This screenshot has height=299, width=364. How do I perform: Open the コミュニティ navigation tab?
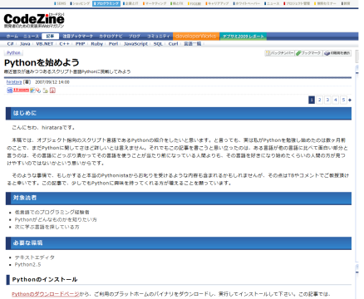pos(158,37)
